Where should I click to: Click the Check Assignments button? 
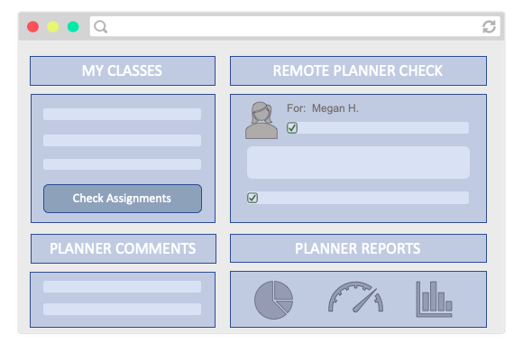(x=123, y=199)
